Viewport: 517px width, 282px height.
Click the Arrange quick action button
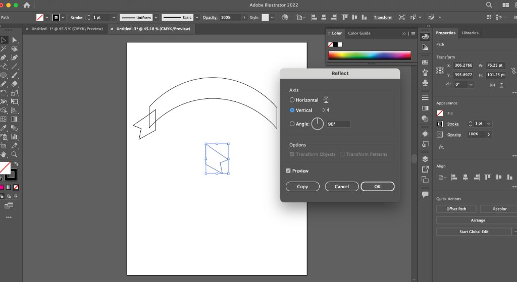pos(478,220)
